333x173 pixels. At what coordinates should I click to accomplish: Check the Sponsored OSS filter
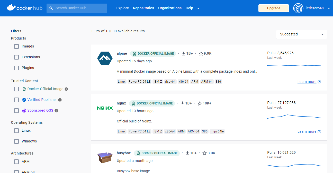(16, 111)
